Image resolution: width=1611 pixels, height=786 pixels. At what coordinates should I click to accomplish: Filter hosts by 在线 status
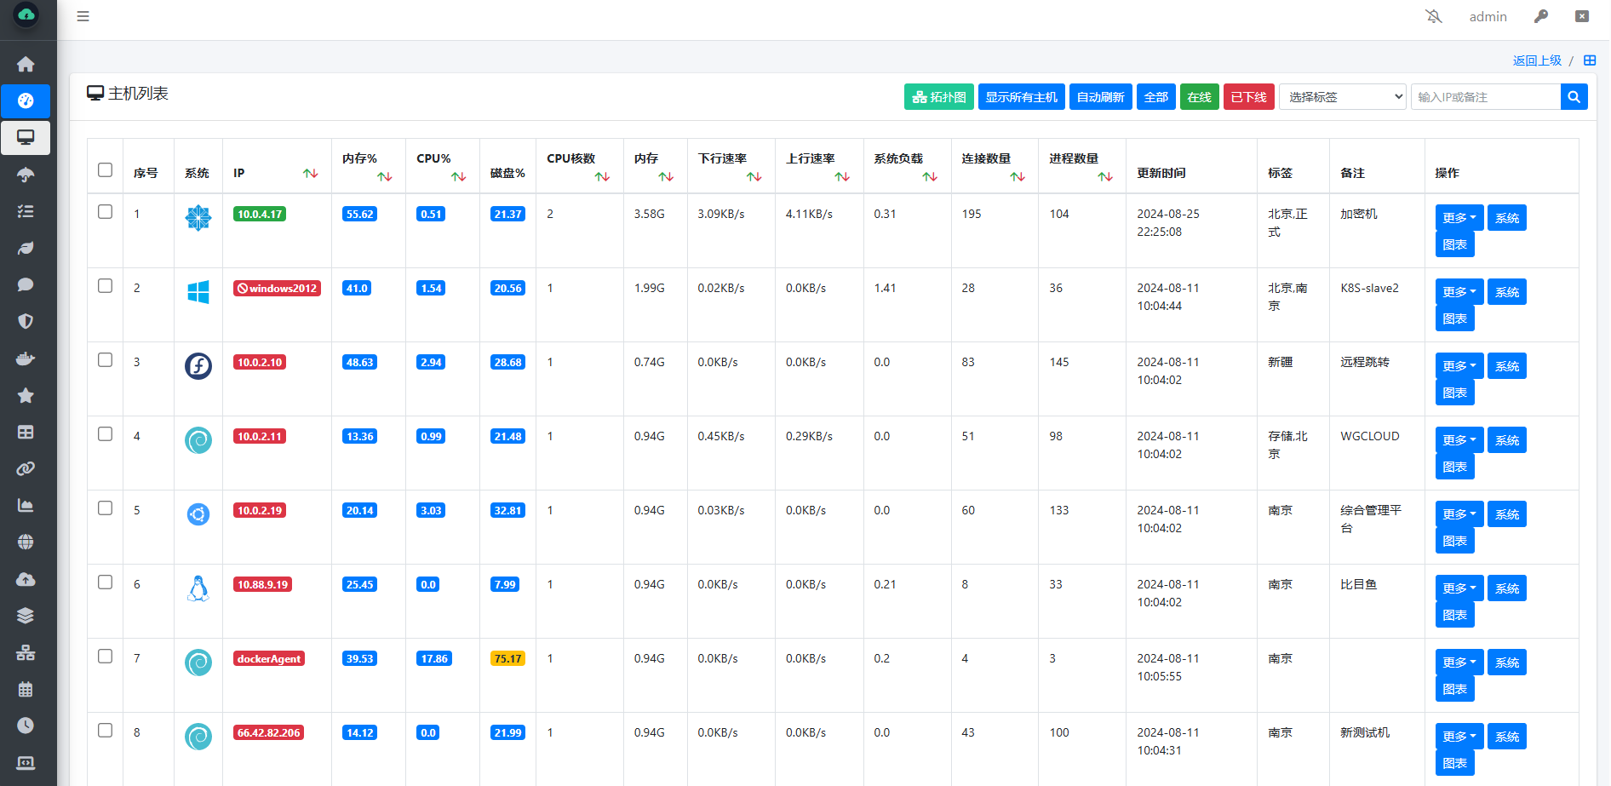click(1199, 97)
